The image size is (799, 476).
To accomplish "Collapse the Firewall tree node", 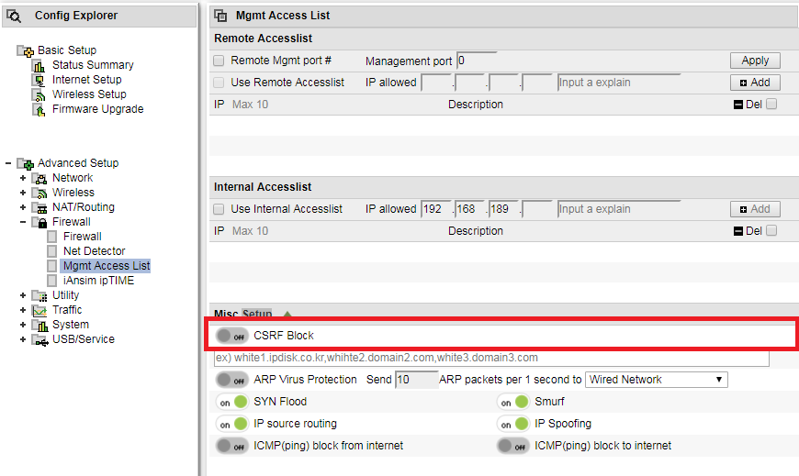I will pos(23,223).
